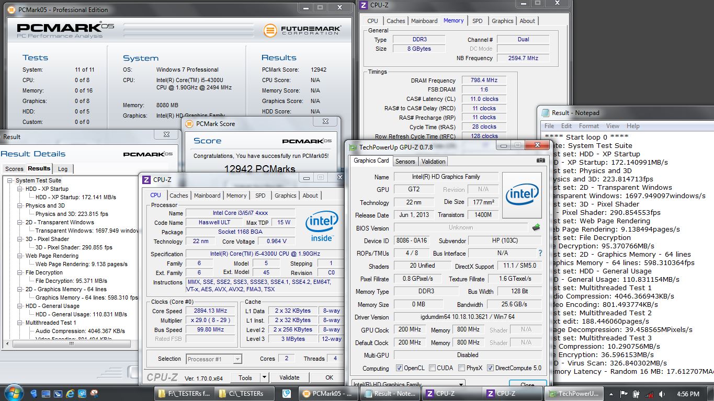Switch to the SPD tab in CPU-Z Memory window

pos(478,21)
